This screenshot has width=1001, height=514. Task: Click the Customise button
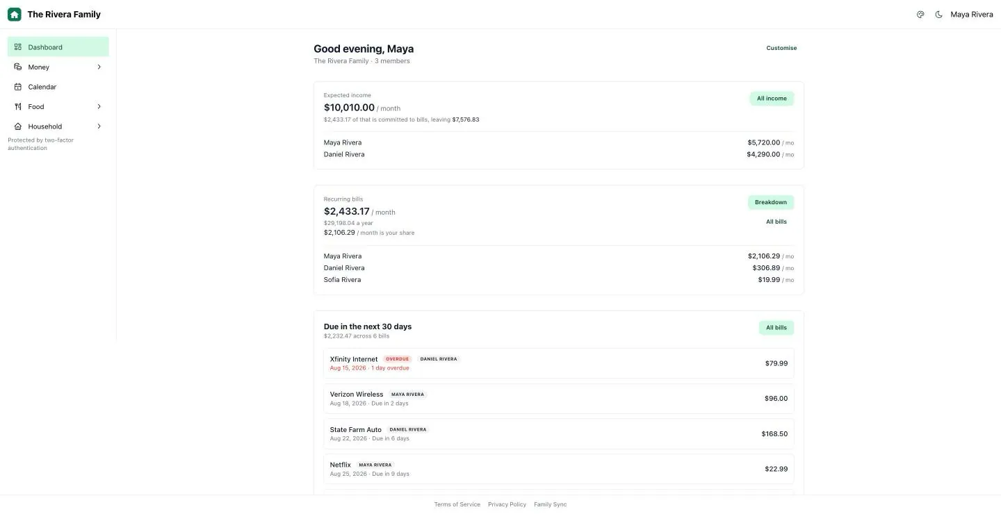point(781,48)
